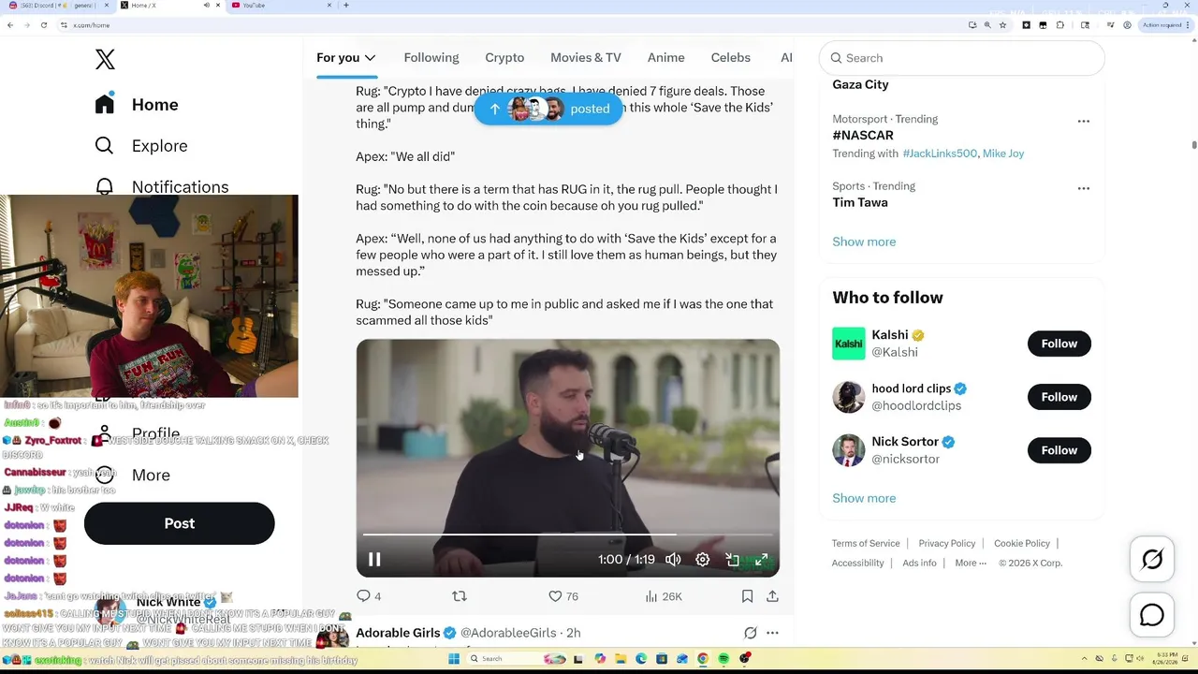The height and width of the screenshot is (674, 1198).
Task: Switch to the Following tab
Action: (x=431, y=57)
